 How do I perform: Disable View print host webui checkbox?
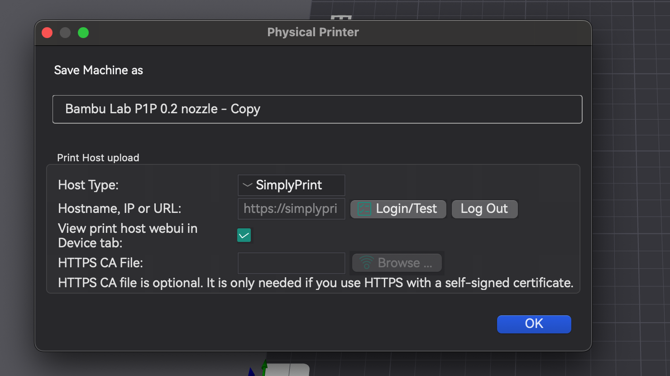(244, 235)
